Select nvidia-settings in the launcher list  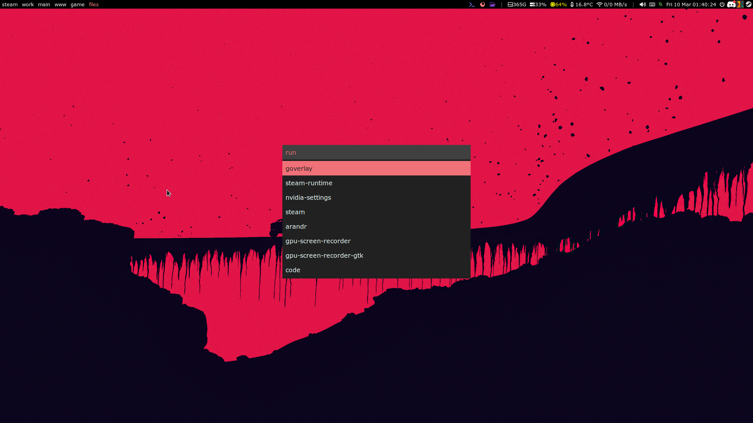[x=376, y=197]
